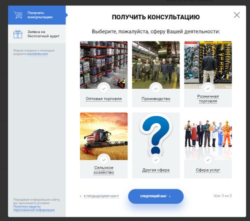Click the Выберите сферу деятельности prompt text
250x221 pixels.
(156, 31)
